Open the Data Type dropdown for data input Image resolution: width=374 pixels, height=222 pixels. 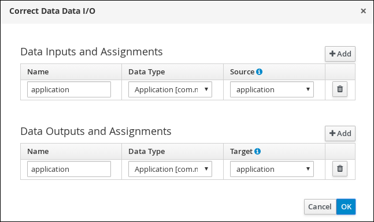170,89
